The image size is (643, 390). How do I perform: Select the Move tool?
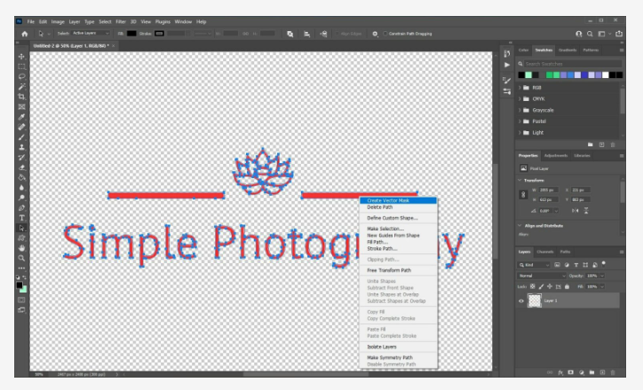[x=21, y=57]
